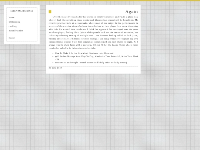Select the 99U Series list entry
The height and width of the screenshot is (150, 200).
[96, 58]
